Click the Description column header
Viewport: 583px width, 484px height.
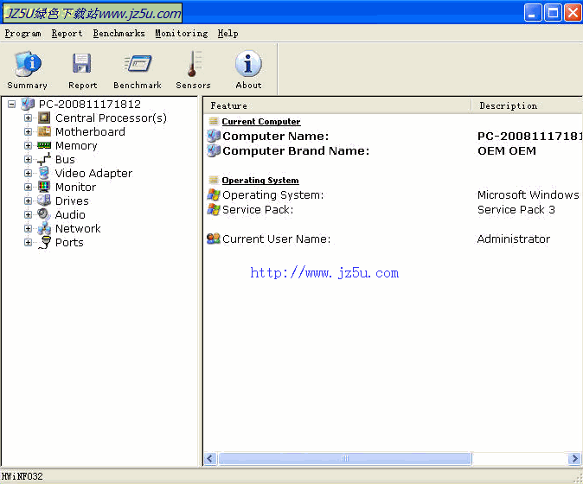[x=527, y=105]
